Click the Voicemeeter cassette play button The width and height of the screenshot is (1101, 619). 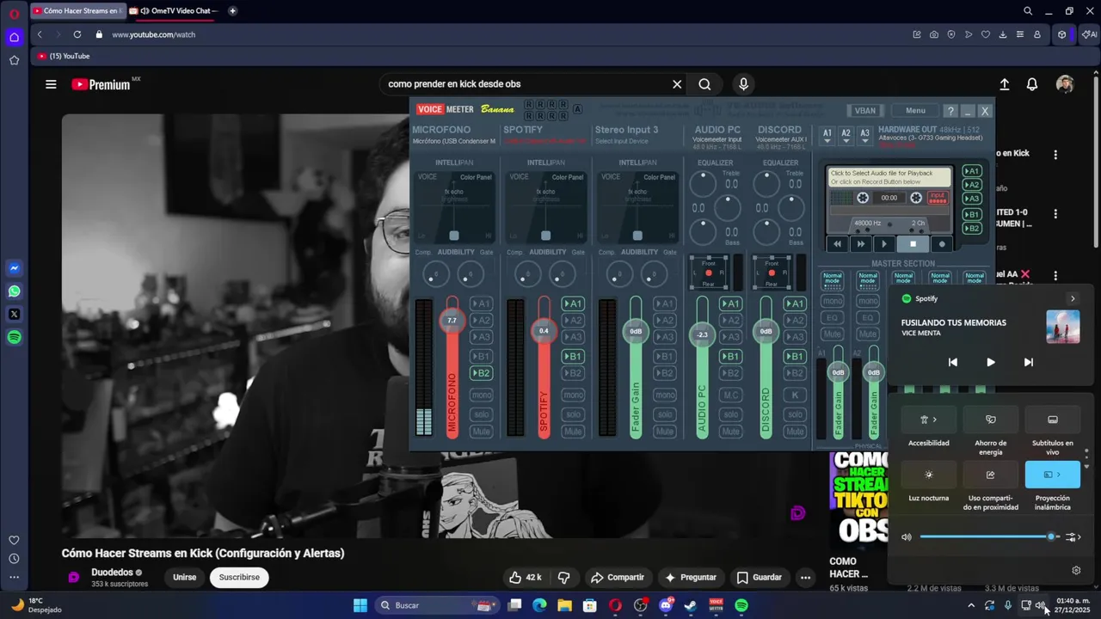point(884,244)
